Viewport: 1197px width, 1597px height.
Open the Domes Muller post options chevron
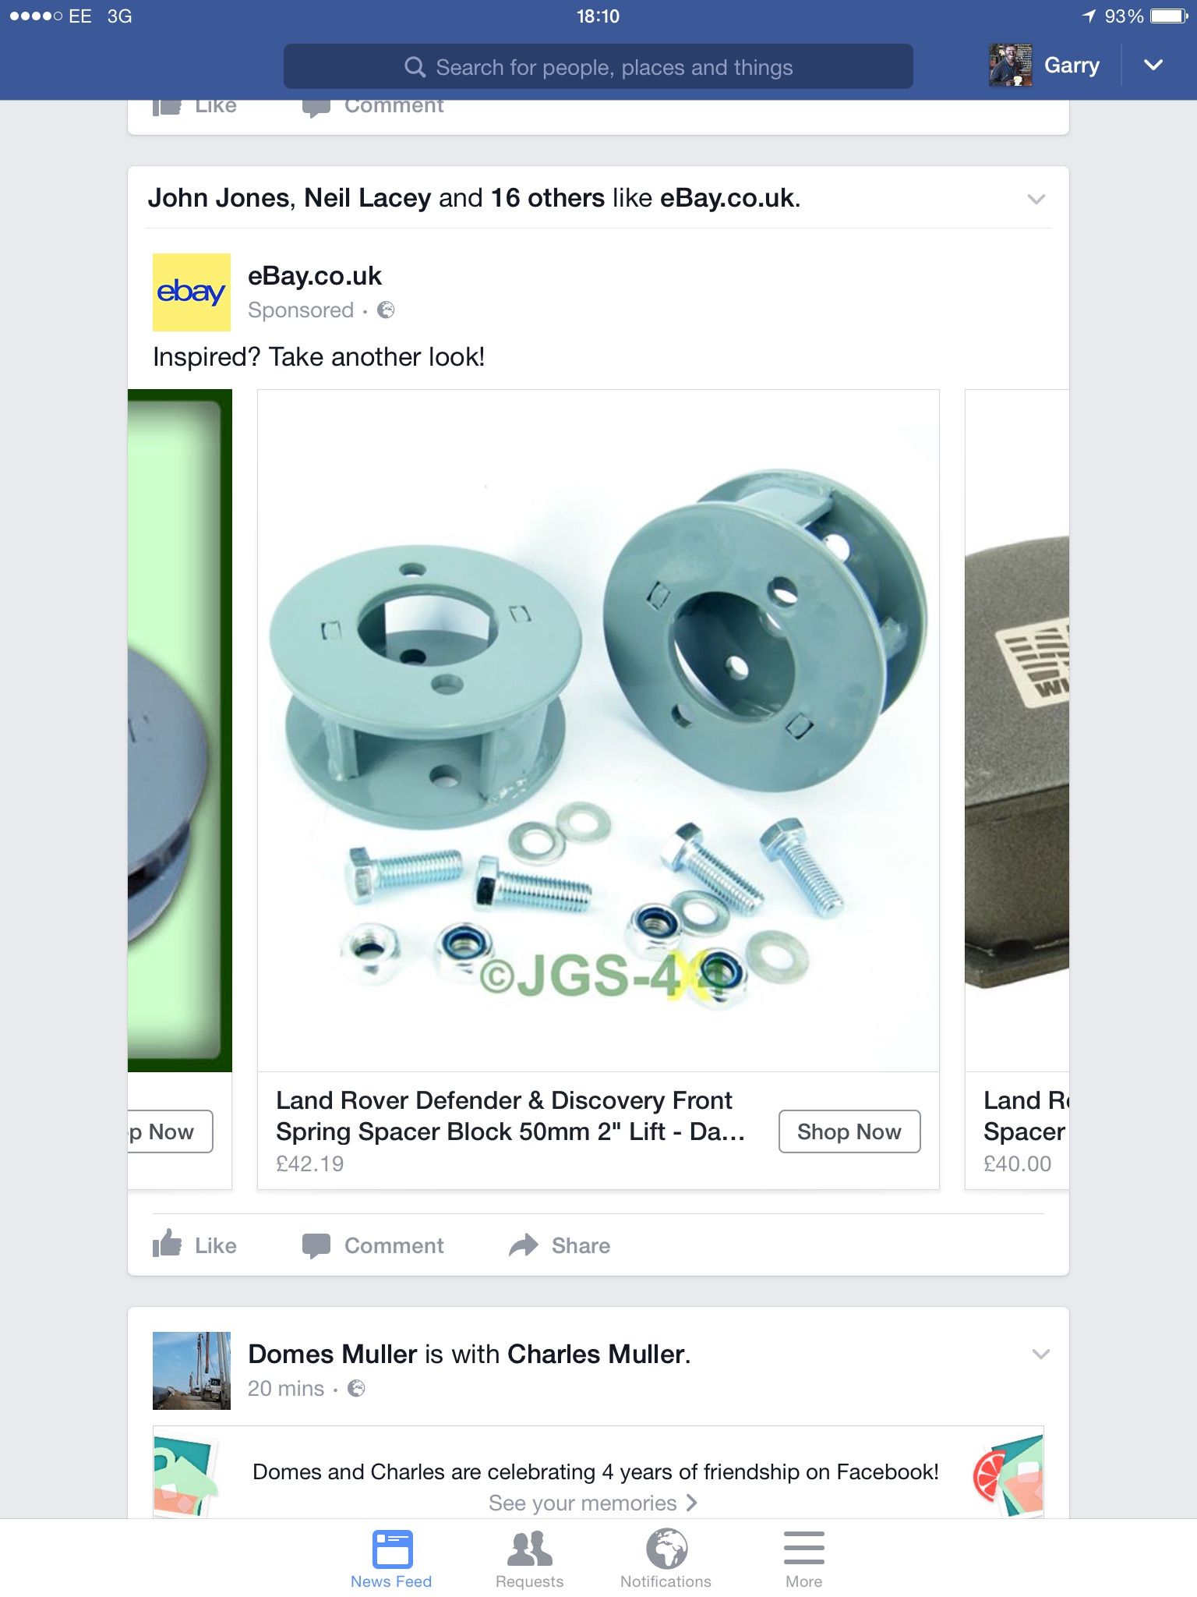pos(1040,1354)
